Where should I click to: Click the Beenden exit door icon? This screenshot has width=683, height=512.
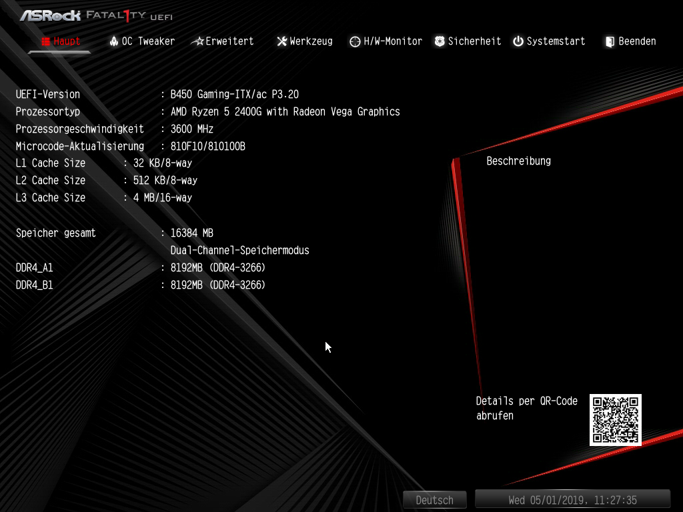point(610,41)
